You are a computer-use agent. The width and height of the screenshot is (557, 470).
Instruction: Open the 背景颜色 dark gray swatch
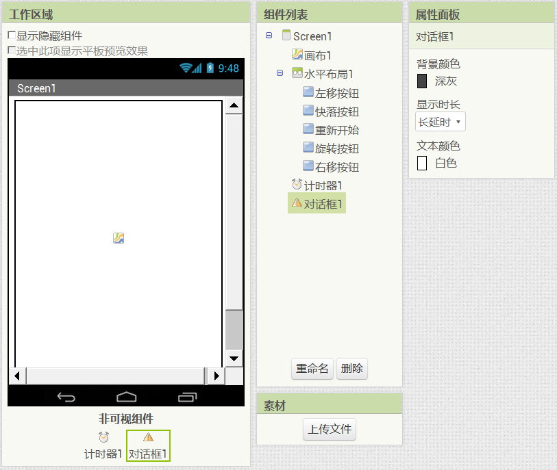coord(422,81)
